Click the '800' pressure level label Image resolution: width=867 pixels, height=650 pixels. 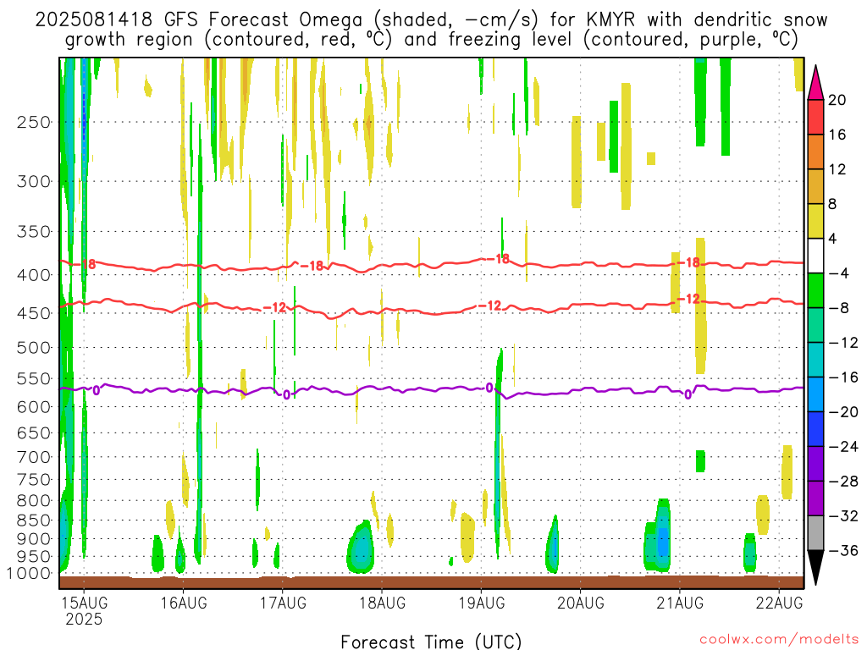(34, 501)
